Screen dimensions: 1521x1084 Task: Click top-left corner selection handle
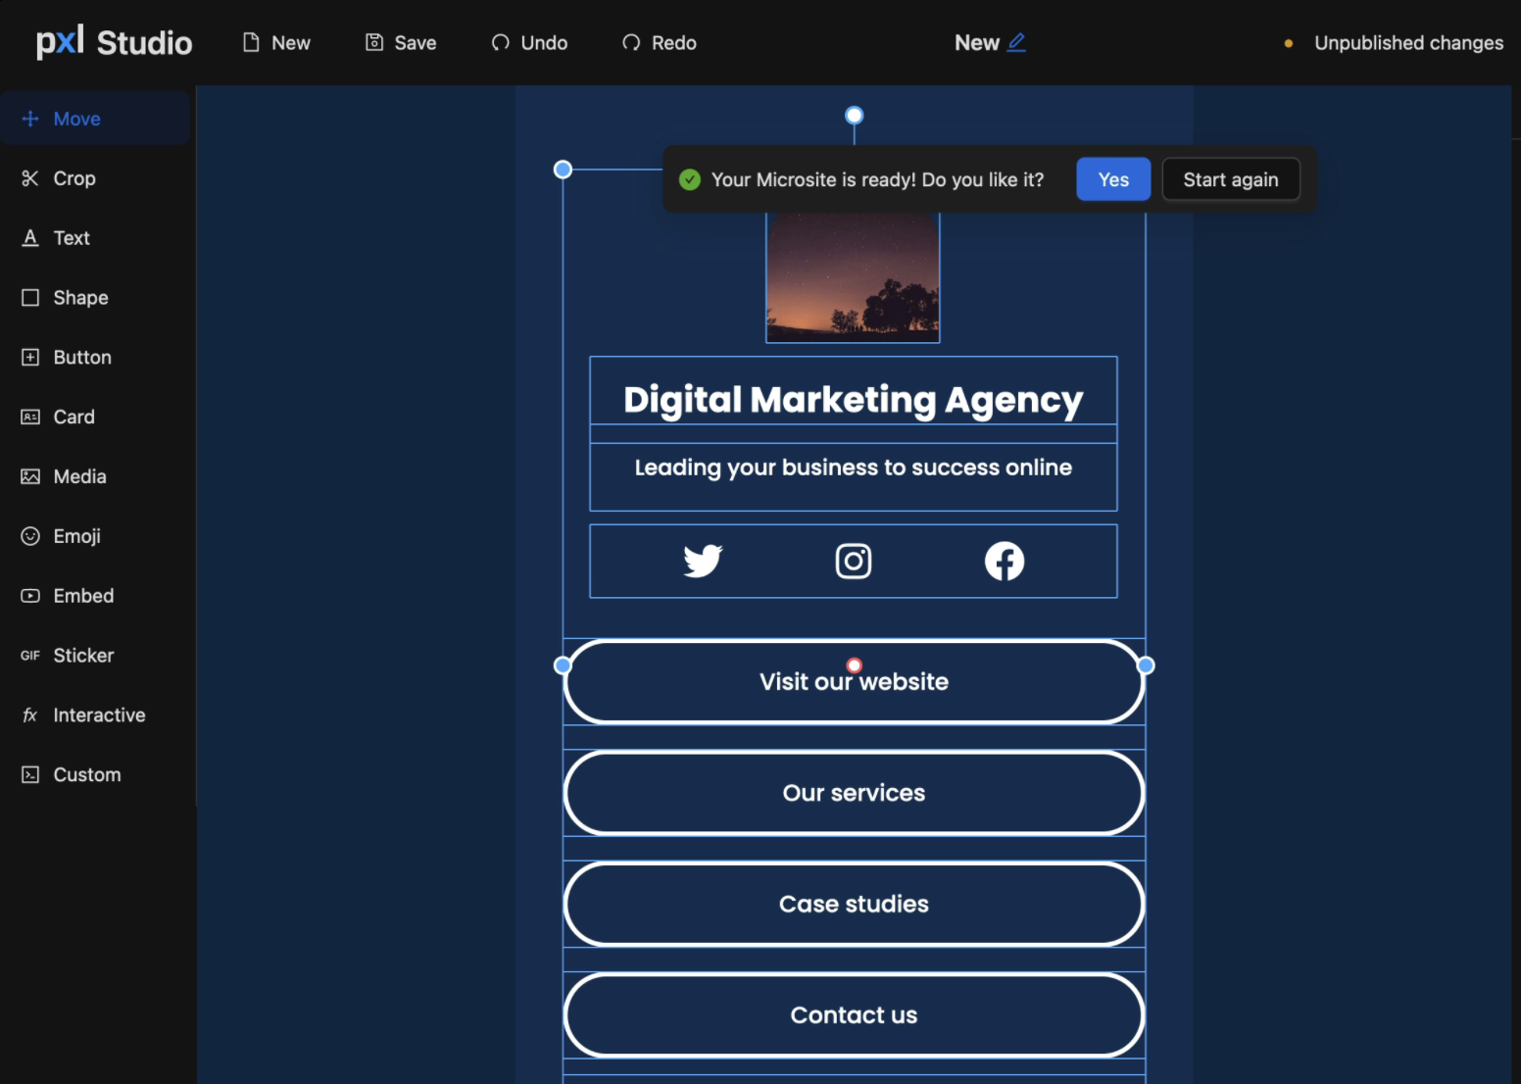click(x=563, y=170)
